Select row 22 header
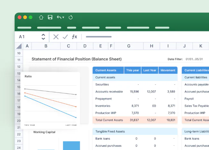 19,134
